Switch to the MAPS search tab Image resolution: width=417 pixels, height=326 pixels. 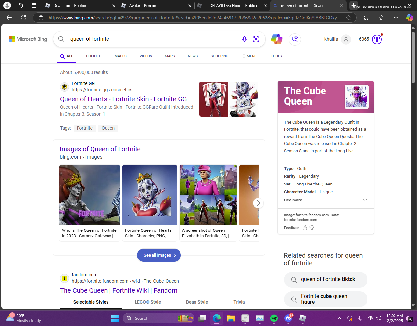[x=170, y=56]
